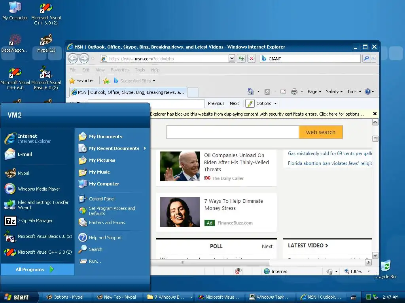Open Search from Start menu

click(112, 249)
